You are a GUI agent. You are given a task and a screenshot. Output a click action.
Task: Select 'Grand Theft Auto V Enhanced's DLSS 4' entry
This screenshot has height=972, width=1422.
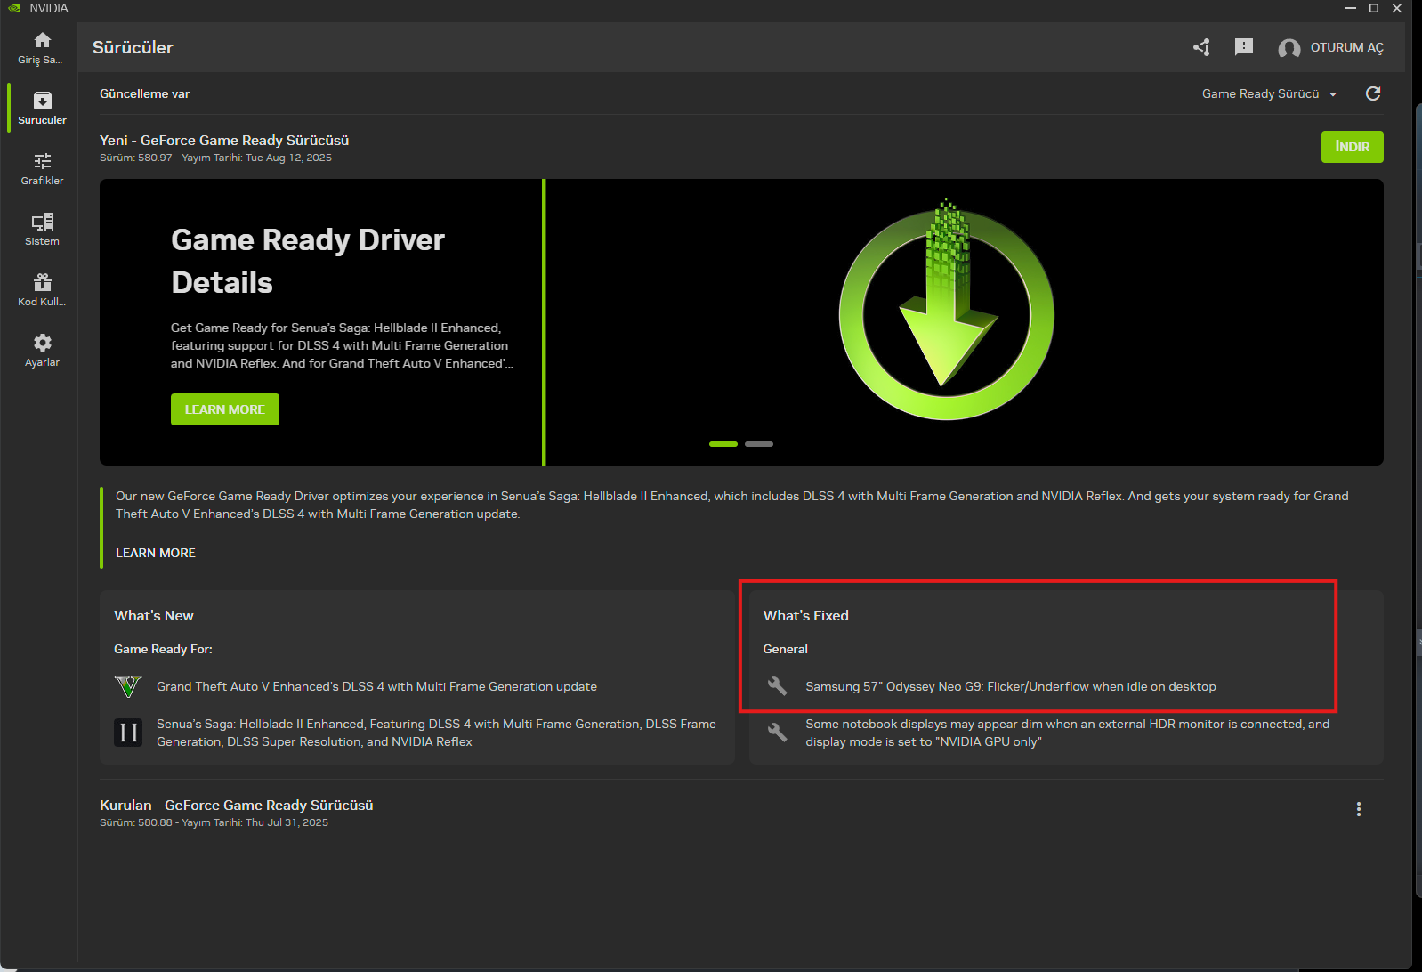pyautogui.click(x=376, y=686)
